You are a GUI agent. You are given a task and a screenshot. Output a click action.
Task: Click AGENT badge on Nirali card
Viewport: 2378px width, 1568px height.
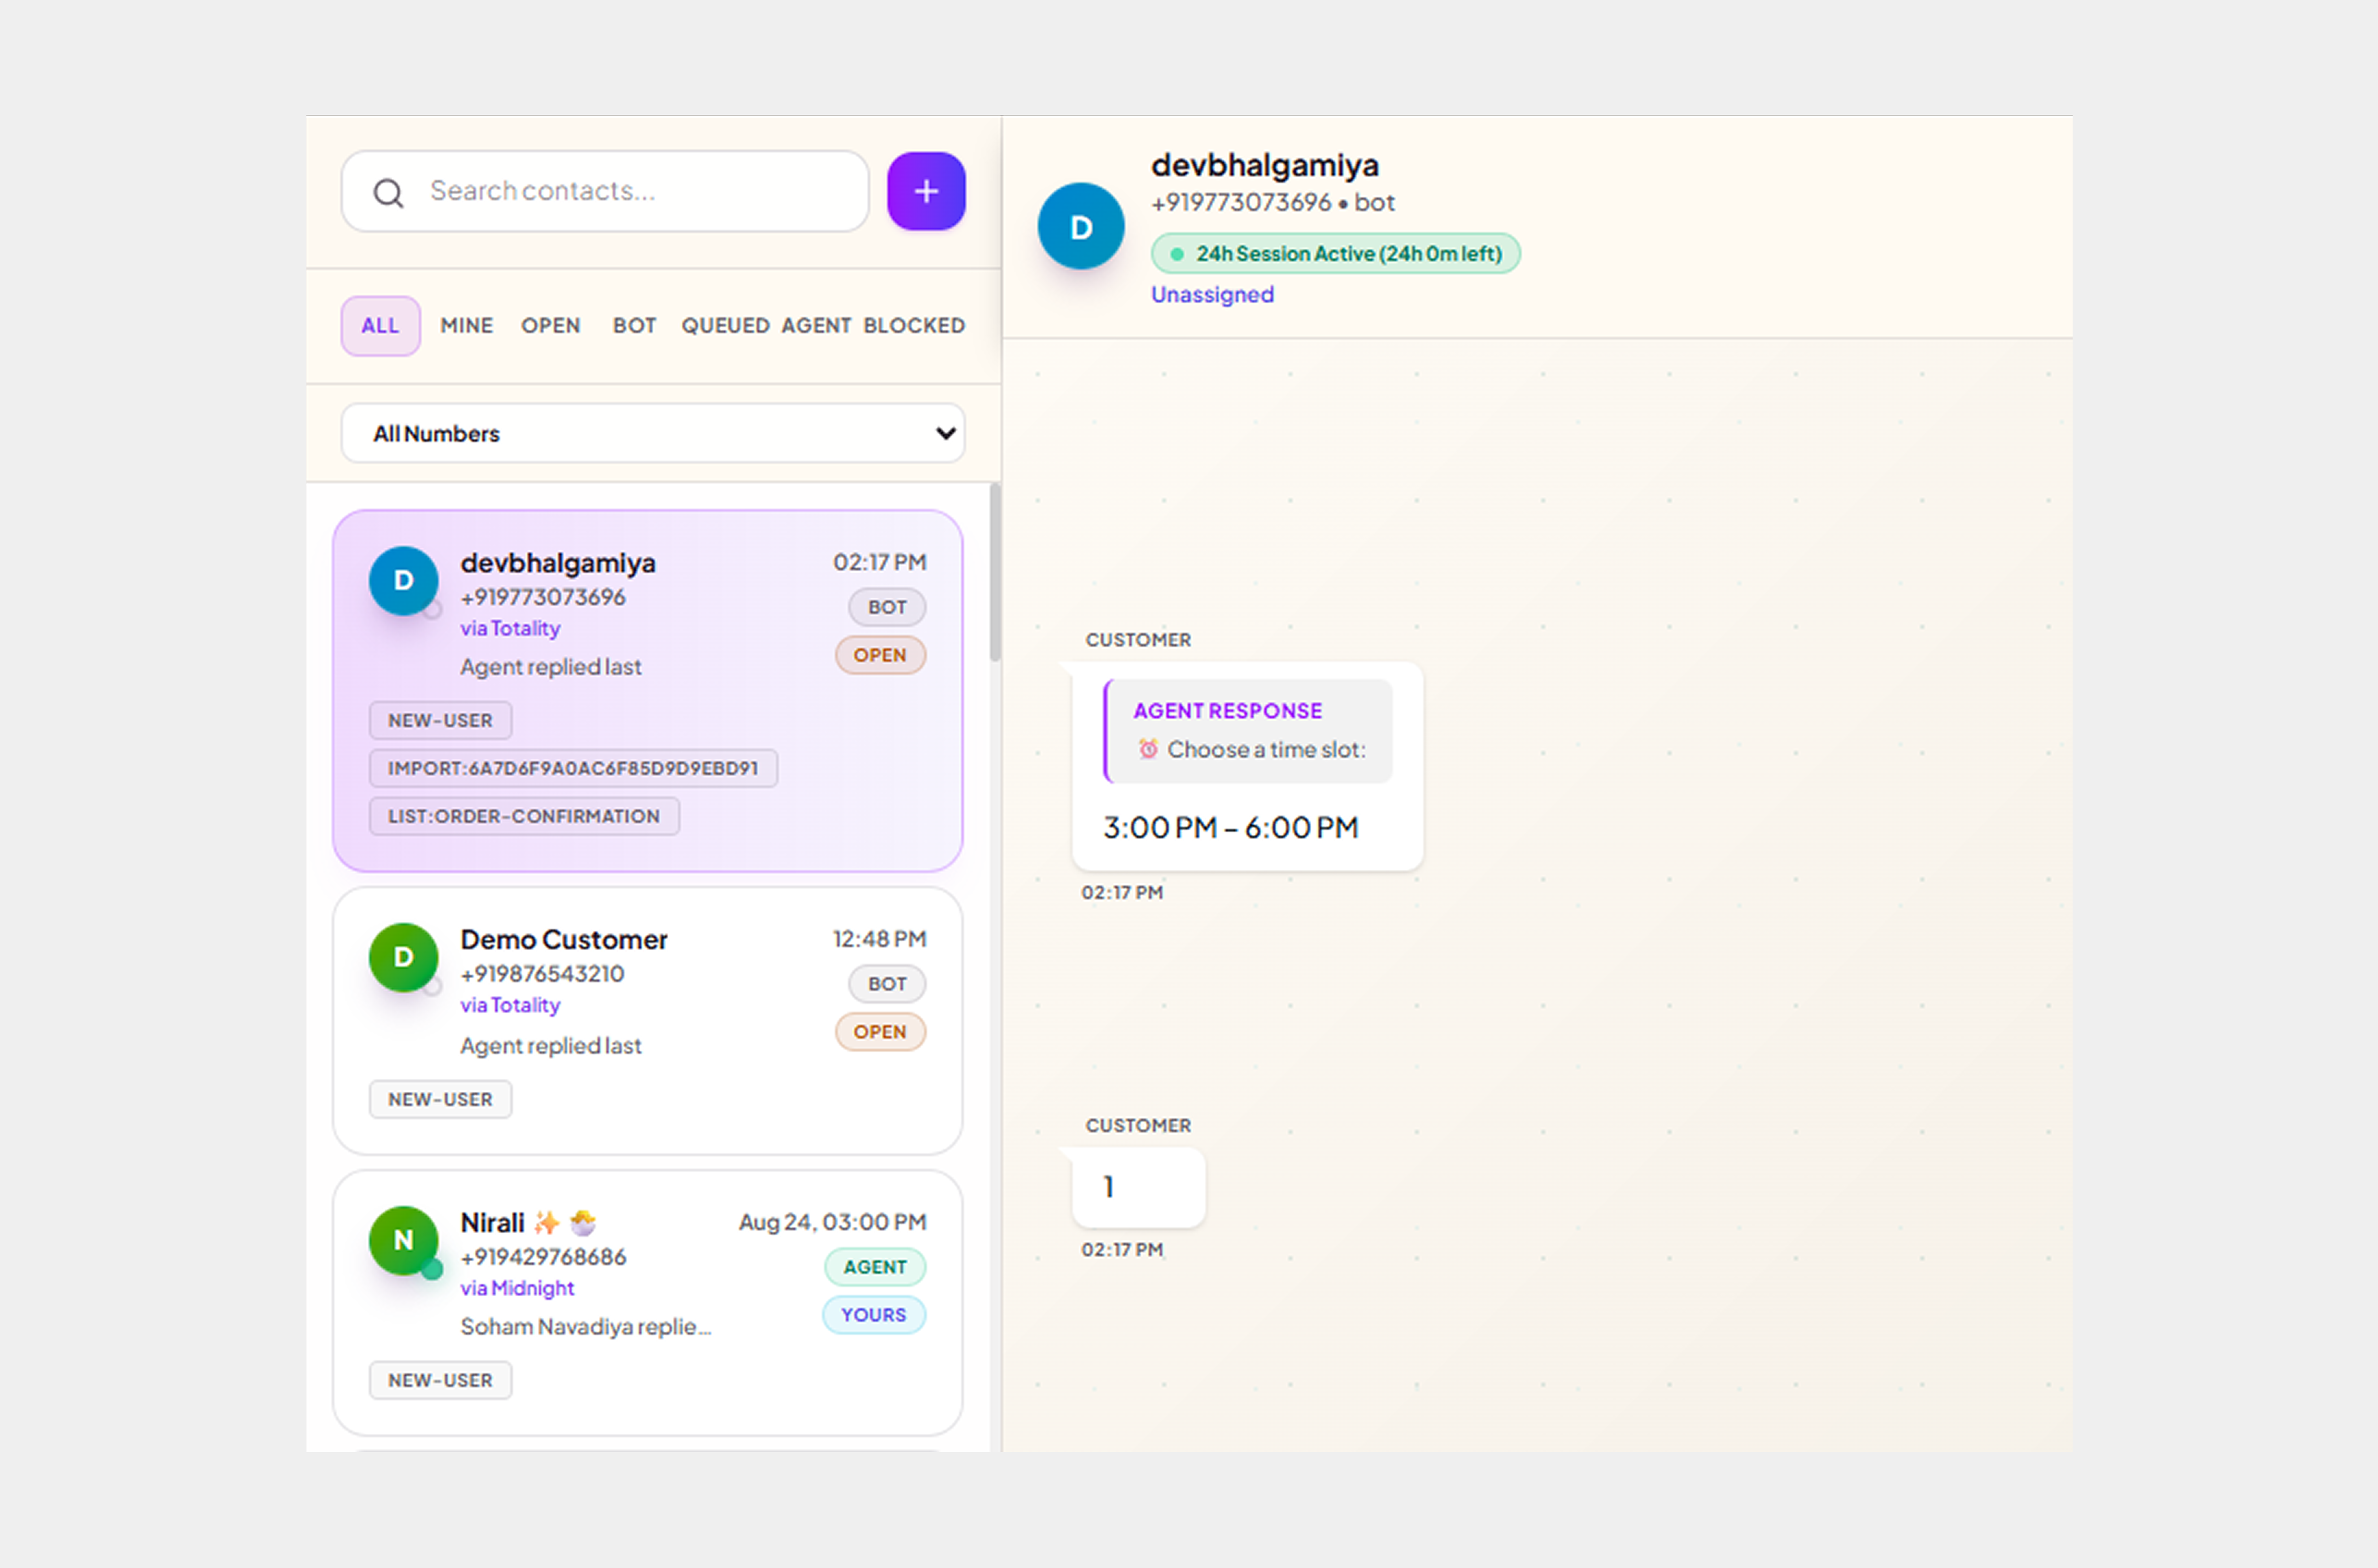pyautogui.click(x=874, y=1267)
